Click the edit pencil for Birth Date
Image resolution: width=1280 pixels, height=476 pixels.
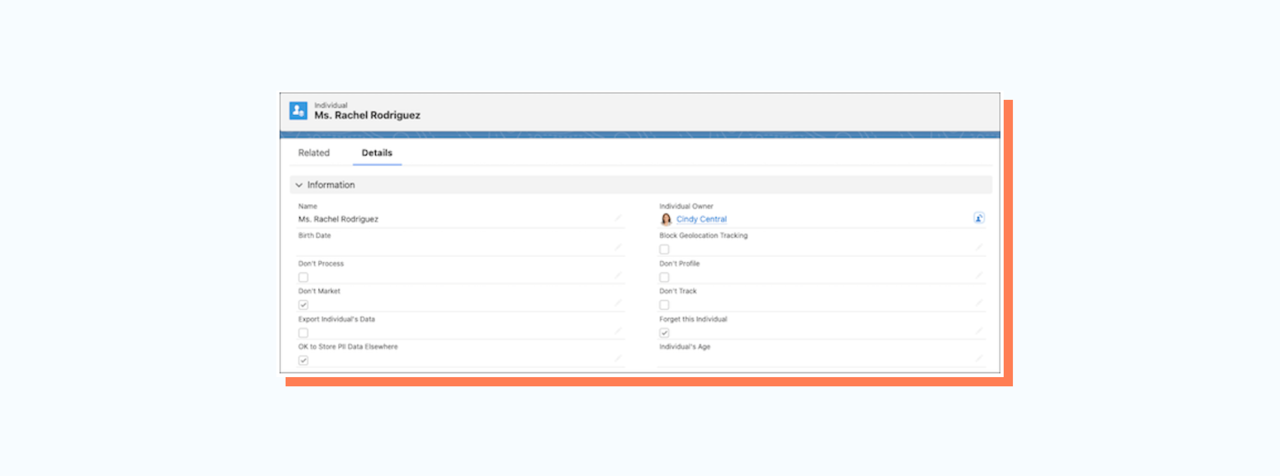618,247
